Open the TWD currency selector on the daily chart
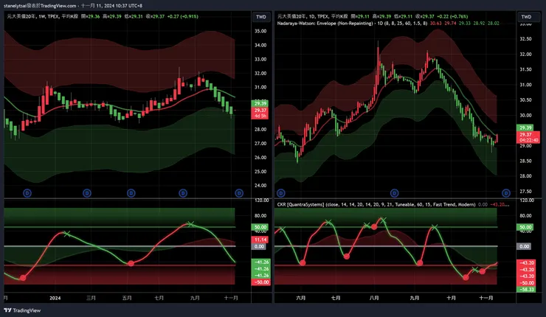 tap(526, 17)
